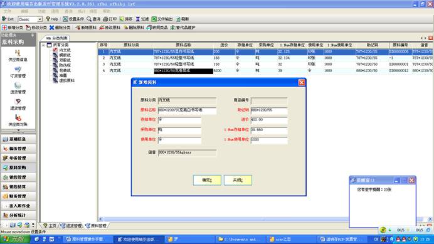
Task: Open the Classic style dropdown
Action: (40, 19)
